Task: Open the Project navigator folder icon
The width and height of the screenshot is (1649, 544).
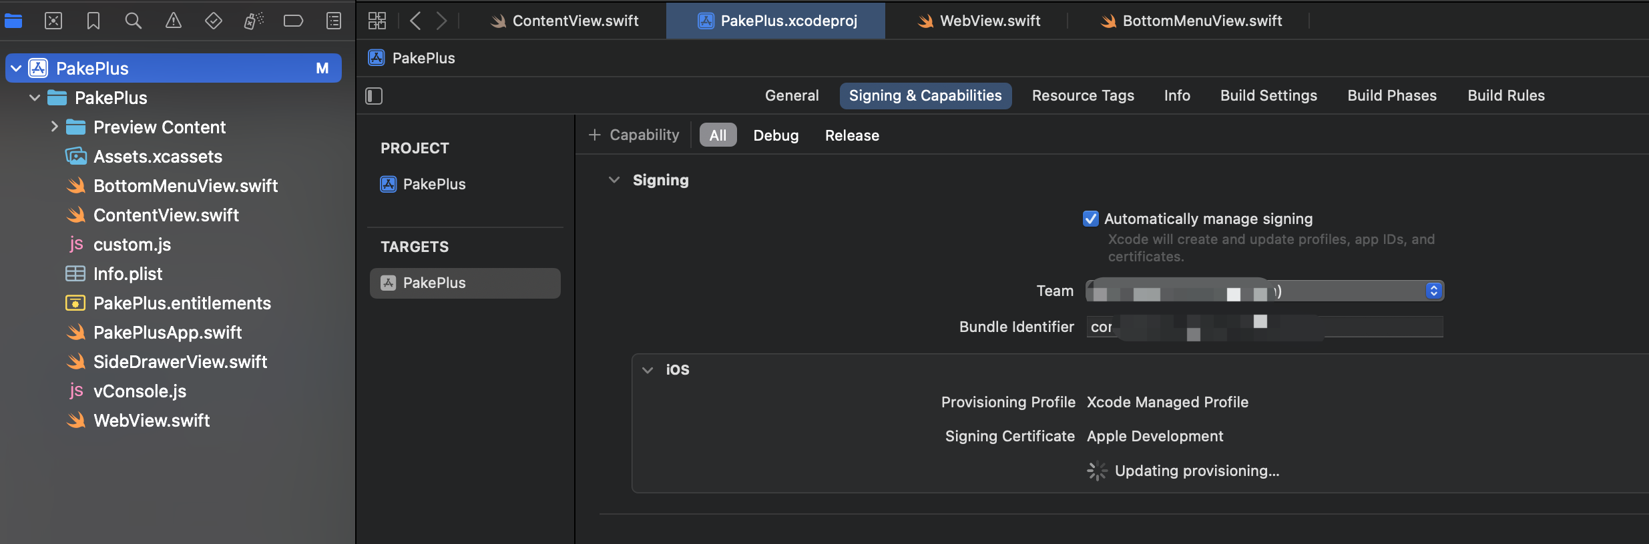Action: pos(13,21)
